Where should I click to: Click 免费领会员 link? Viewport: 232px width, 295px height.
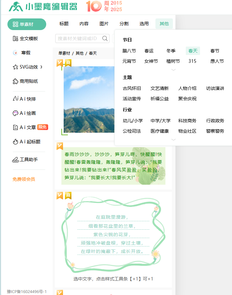click(24, 179)
